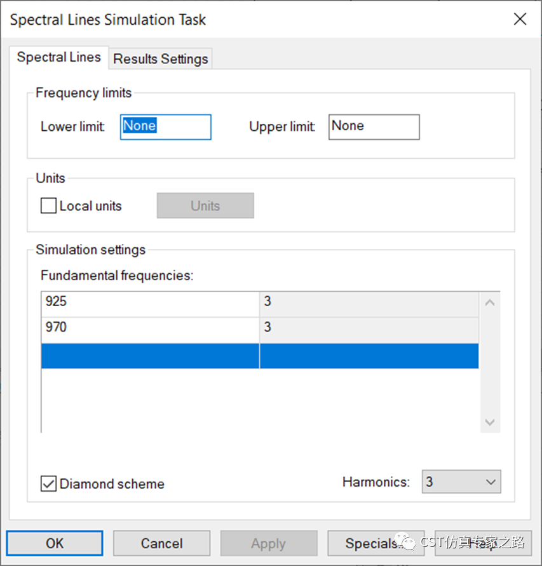The height and width of the screenshot is (566, 542).
Task: Click the Upper limit input field
Action: (374, 126)
